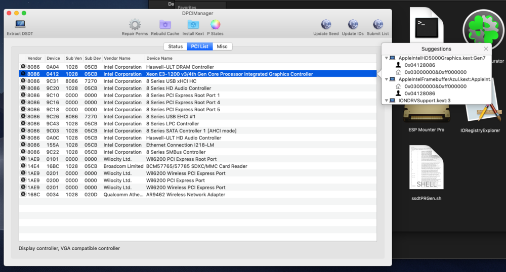The image size is (506, 272).
Task: Select 0x03000000&0xff000000 under AppleIntelFramebufferAzul.kext
Action: click(435, 86)
